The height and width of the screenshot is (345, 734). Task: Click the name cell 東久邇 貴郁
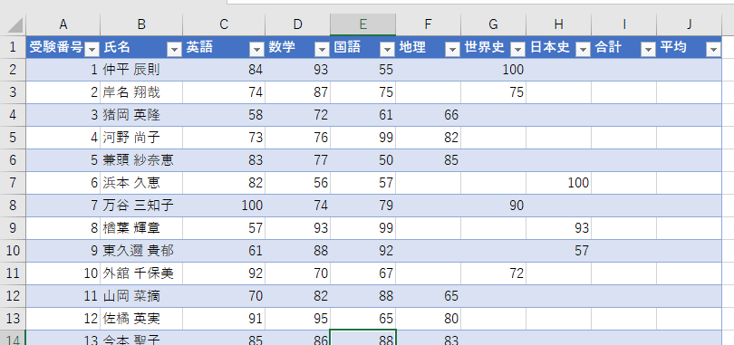141,251
